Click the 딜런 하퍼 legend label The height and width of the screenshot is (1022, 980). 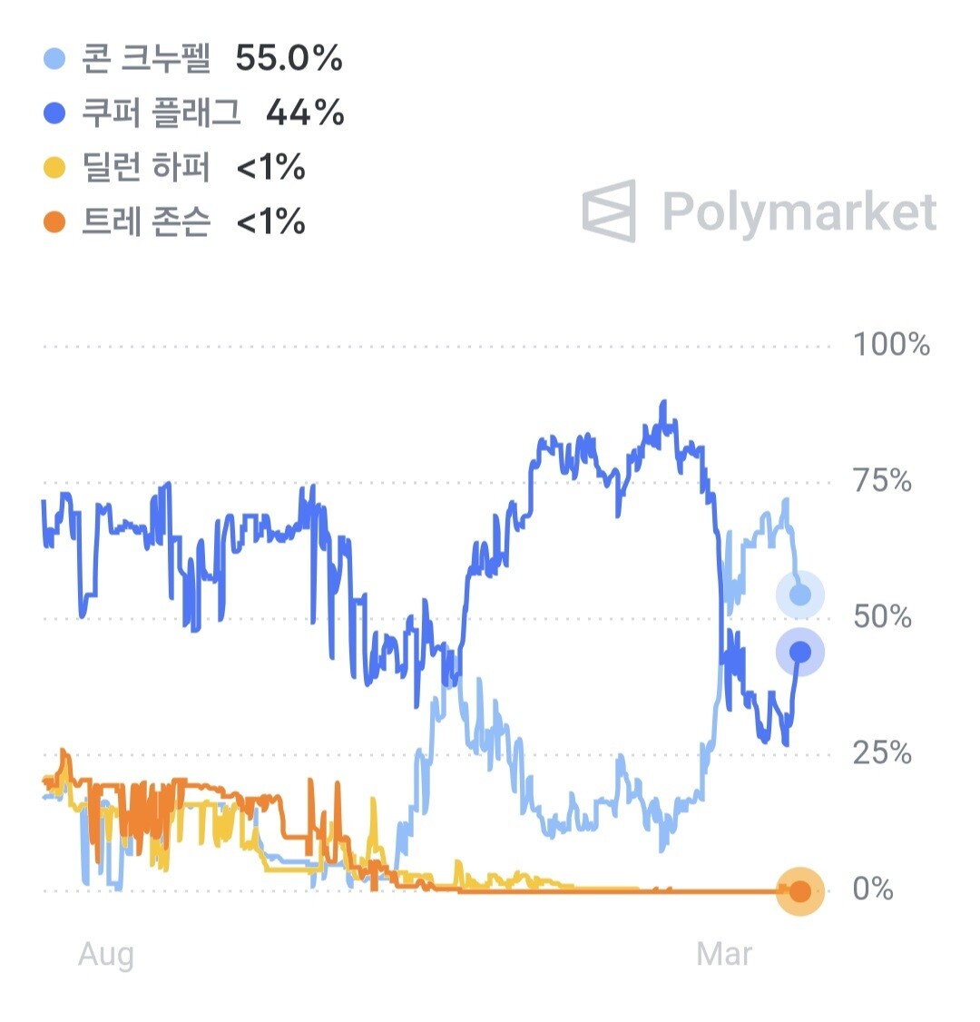click(x=146, y=167)
